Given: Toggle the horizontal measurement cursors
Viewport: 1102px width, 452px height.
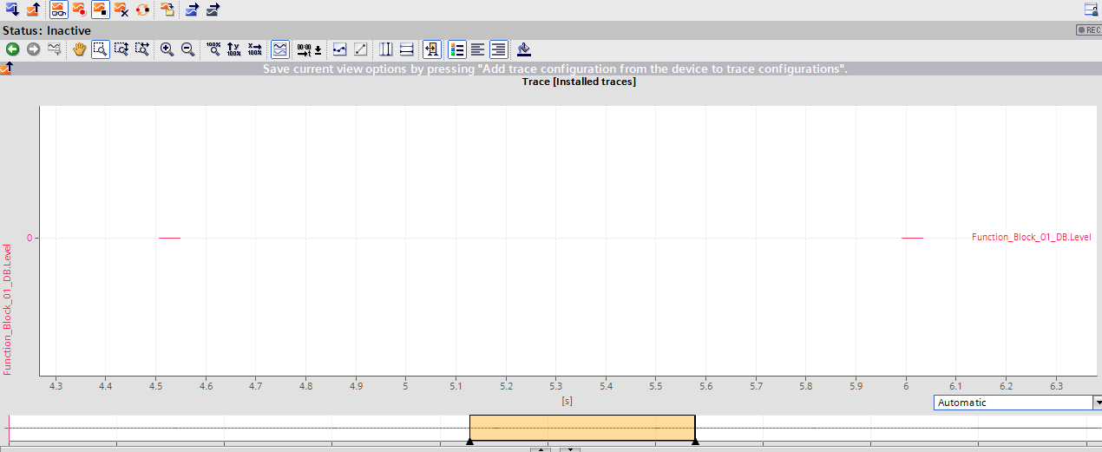Looking at the screenshot, I should [x=406, y=49].
